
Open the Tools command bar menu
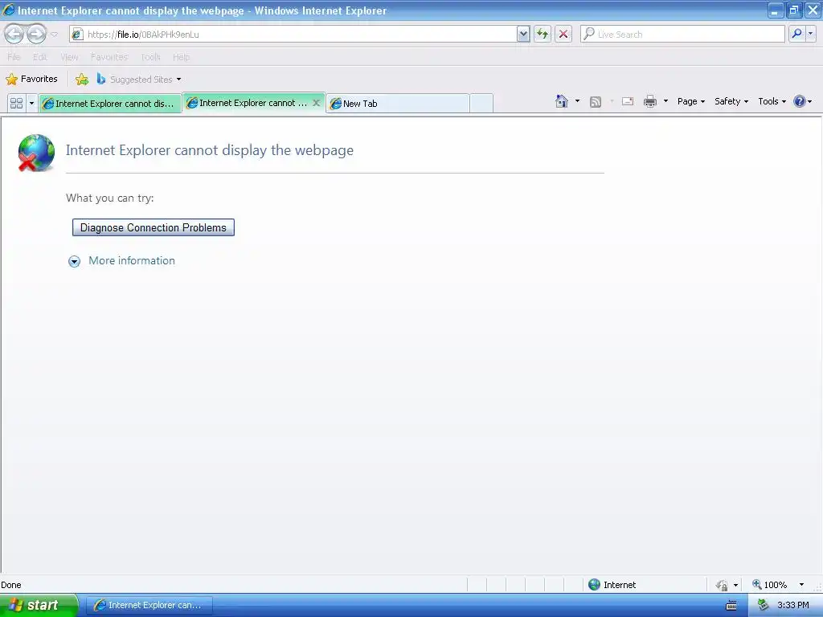click(772, 101)
